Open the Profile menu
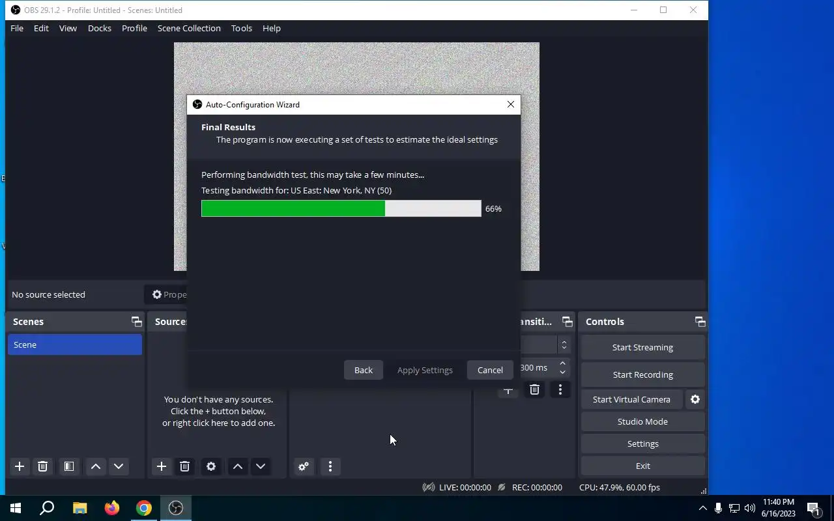Screen dimensions: 834x521 [134, 28]
